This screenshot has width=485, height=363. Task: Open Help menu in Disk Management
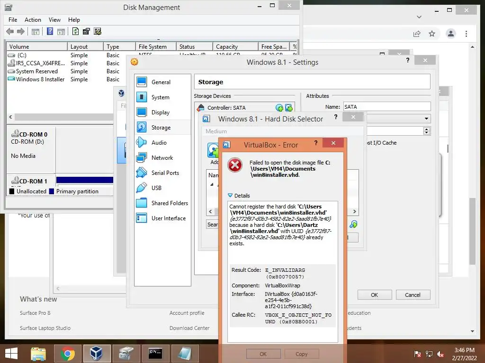(x=74, y=20)
